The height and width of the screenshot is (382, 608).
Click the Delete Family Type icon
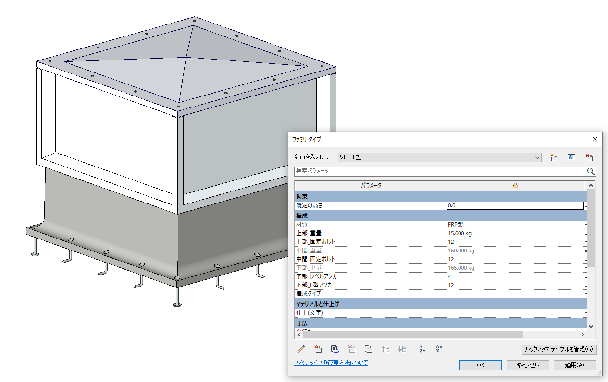[x=589, y=157]
